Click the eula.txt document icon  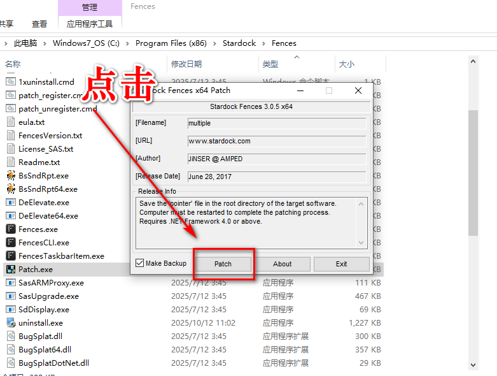coord(11,122)
